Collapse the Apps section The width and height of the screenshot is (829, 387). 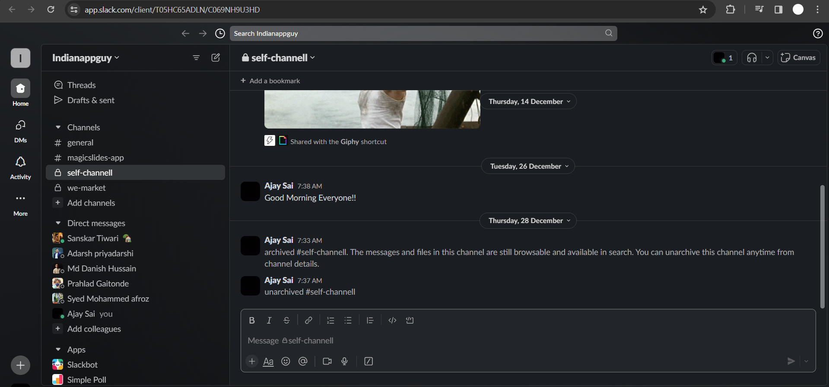[x=58, y=349]
